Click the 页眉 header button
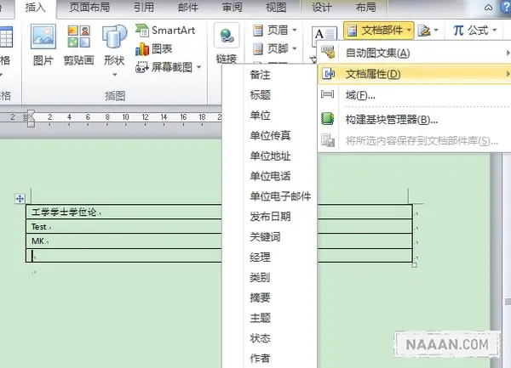 tap(269, 31)
